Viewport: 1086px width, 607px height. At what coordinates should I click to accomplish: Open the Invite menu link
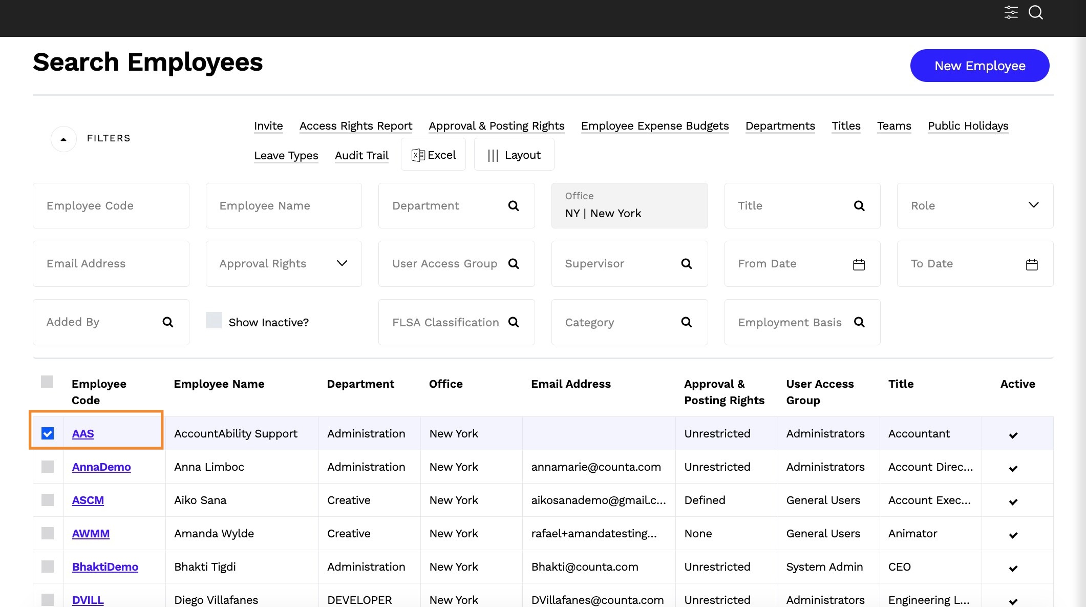268,126
